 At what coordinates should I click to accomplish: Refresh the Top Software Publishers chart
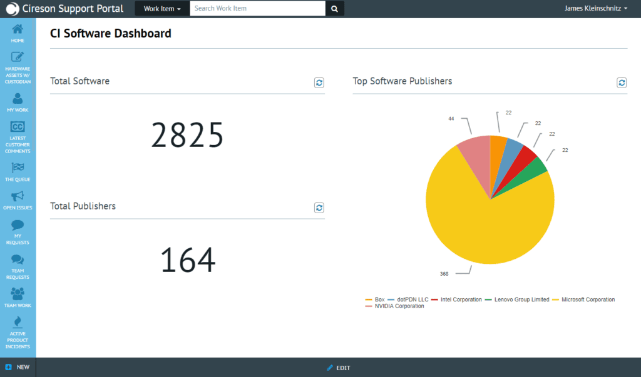pos(622,83)
